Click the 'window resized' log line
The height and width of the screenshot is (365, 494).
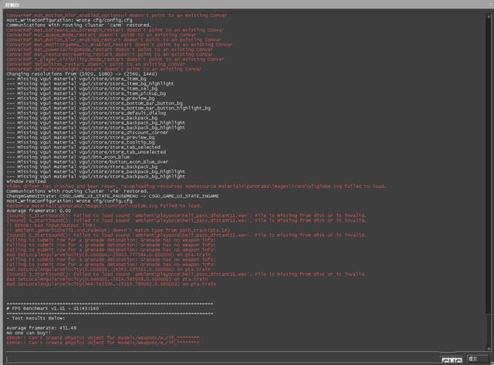tap(25, 181)
